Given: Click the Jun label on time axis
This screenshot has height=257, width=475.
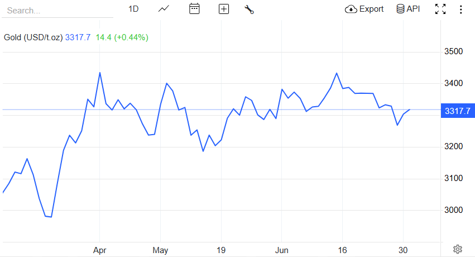Looking at the screenshot, I should point(282,251).
